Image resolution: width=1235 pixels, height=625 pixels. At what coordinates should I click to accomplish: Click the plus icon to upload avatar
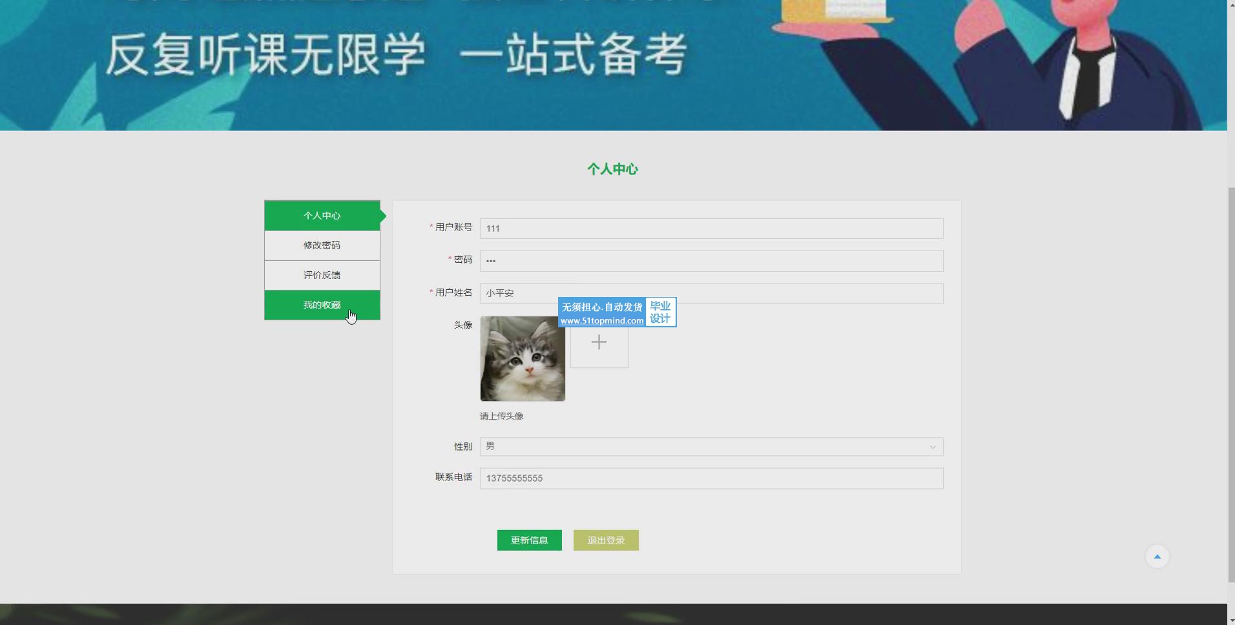click(599, 342)
